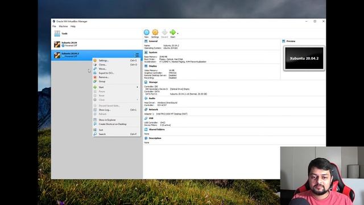
Task: Click the greyed Refresh context menu entry
Action: [x=116, y=114]
